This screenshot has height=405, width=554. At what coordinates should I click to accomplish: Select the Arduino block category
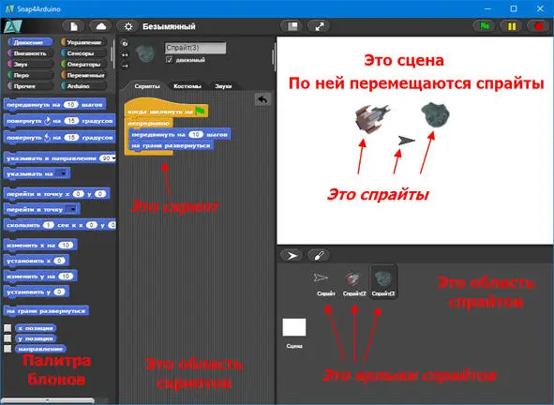[x=83, y=86]
